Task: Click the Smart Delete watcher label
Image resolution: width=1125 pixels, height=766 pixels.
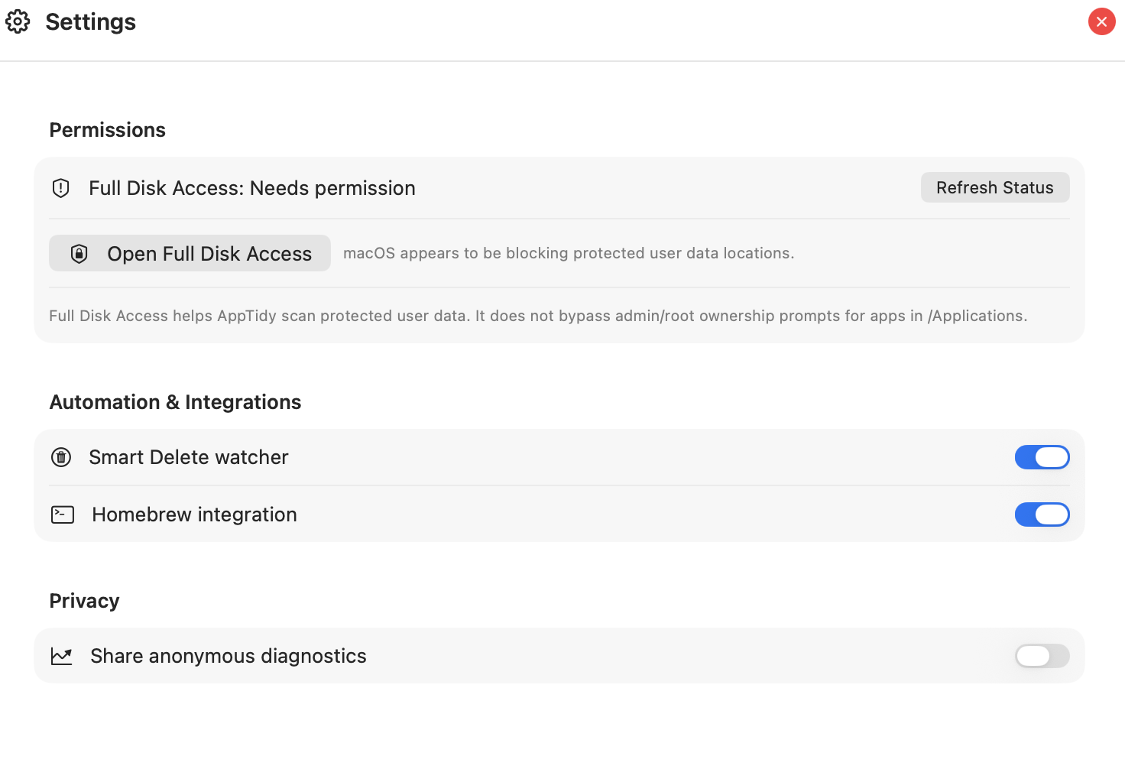Action: (x=189, y=457)
